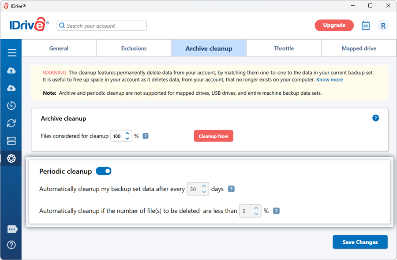397x260 pixels.
Task: Open the Sync arrows sidebar icon
Action: point(11,123)
